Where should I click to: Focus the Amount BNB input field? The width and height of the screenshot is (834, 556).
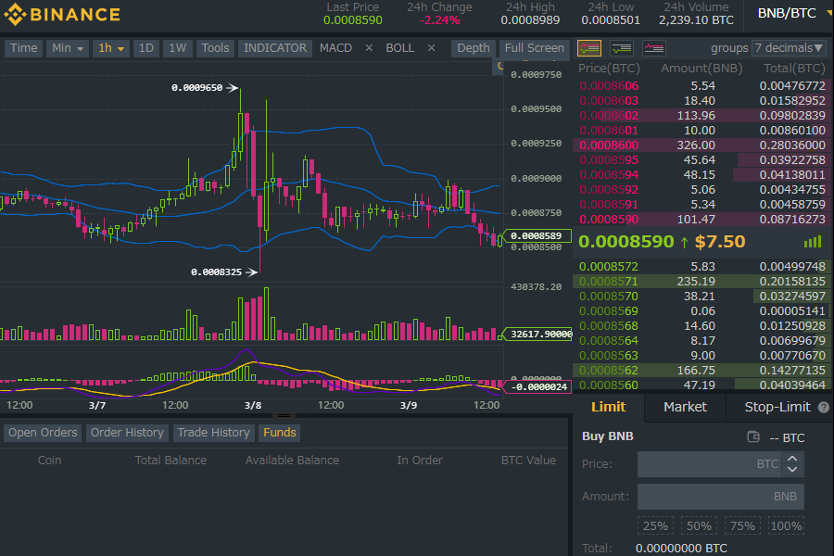click(721, 497)
